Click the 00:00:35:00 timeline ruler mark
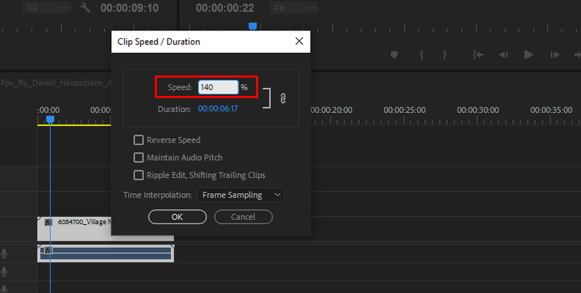The image size is (581, 293). tap(551, 110)
